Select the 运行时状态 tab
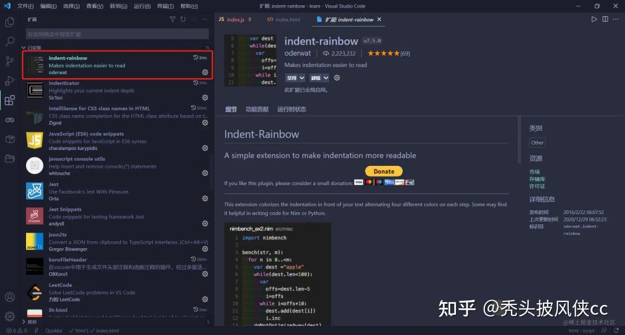This screenshot has height=335, width=625. tap(292, 109)
